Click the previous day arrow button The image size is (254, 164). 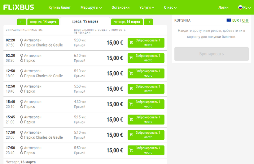[21, 22]
